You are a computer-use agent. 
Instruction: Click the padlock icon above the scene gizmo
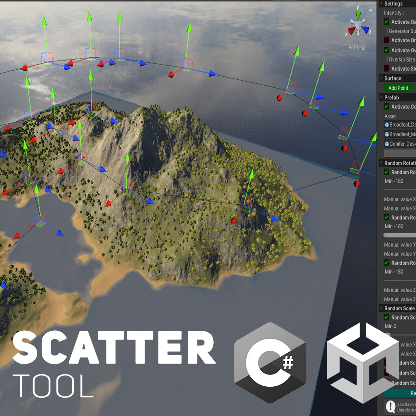(x=370, y=9)
